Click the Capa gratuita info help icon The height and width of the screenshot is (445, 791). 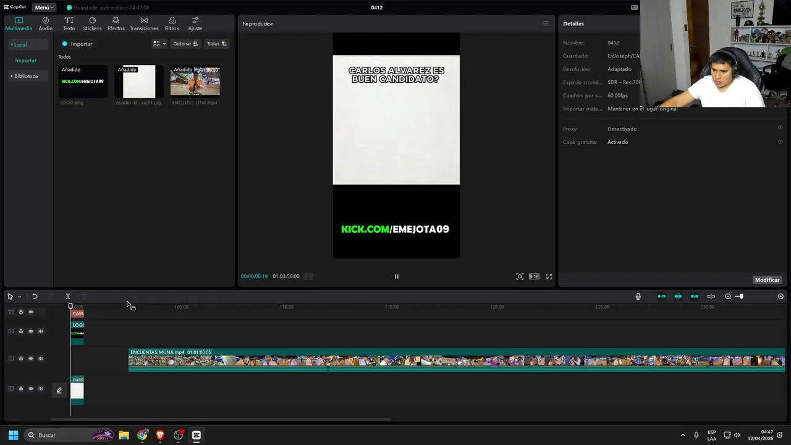click(780, 142)
